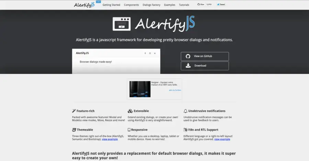This screenshot has height=161, width=309.
Task: Close the AlertifyJS demo dialog
Action: pos(155,53)
